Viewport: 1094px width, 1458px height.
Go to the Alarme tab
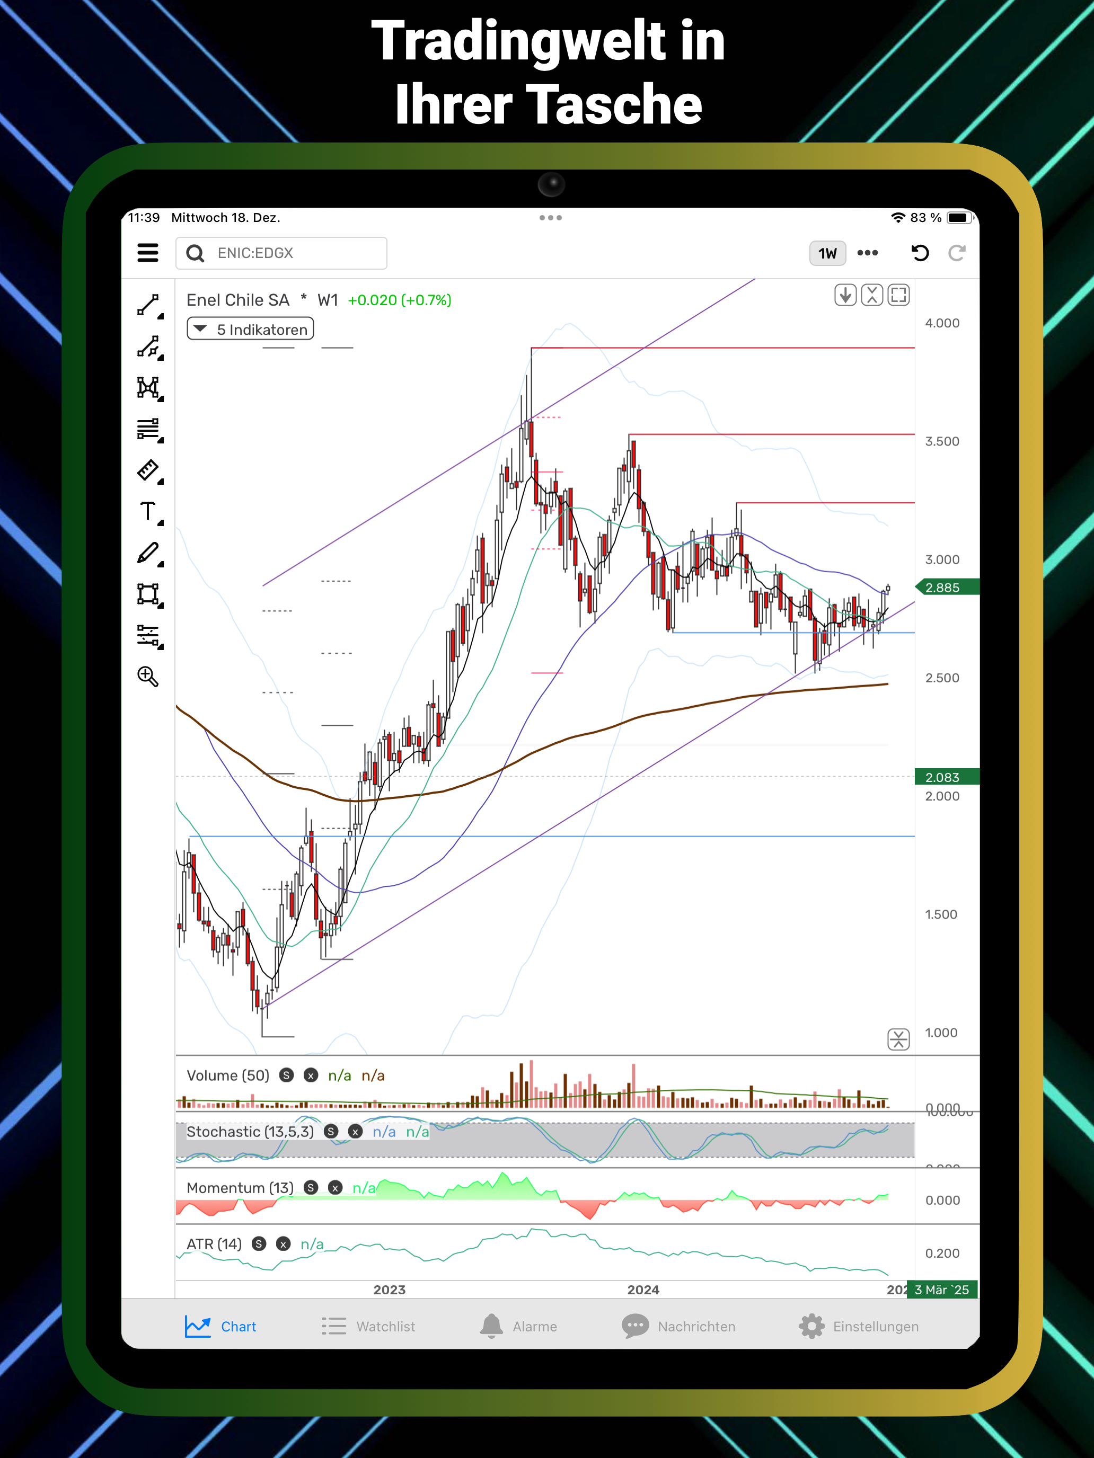(518, 1326)
